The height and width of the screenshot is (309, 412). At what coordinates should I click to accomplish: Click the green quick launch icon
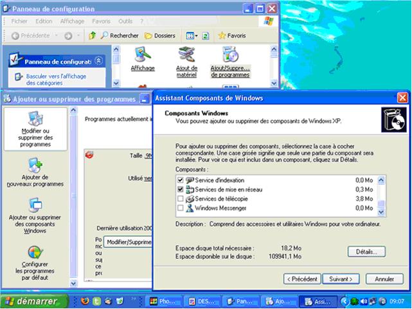pyautogui.click(x=96, y=301)
